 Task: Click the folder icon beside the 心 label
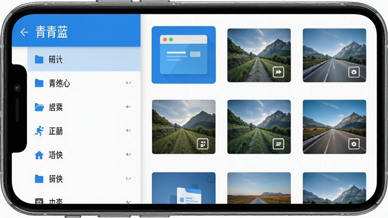pos(39,83)
